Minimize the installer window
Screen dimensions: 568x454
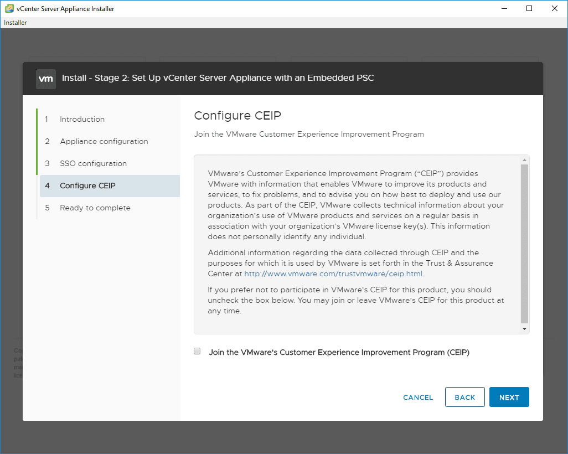coord(504,8)
